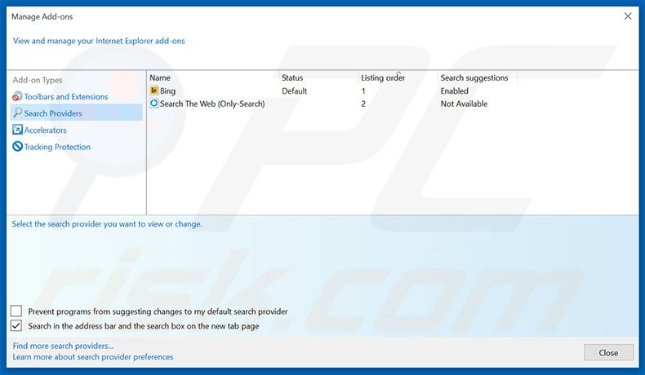Open Toolbars and Extensions add-on type
This screenshot has width=645, height=375.
pos(66,96)
